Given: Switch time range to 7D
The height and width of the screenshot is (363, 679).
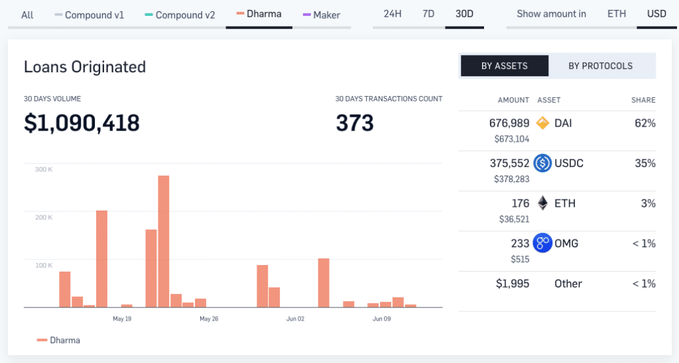Looking at the screenshot, I should click(429, 14).
